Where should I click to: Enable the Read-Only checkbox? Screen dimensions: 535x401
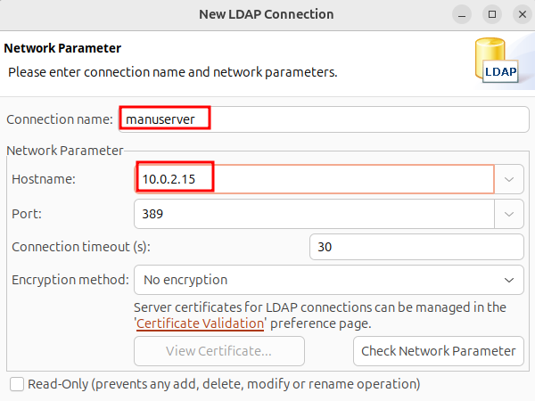pyautogui.click(x=17, y=384)
